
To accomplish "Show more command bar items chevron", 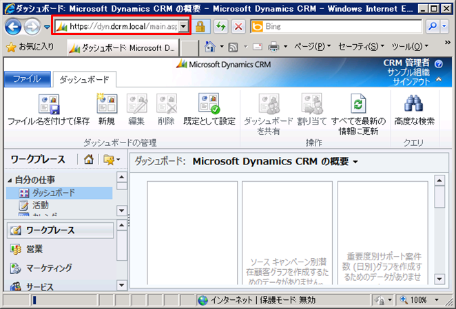I will 448,43.
